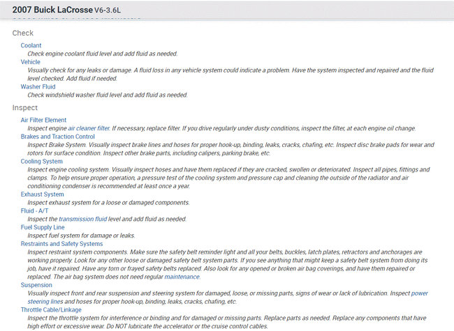Click the Cooling System link

pos(42,161)
